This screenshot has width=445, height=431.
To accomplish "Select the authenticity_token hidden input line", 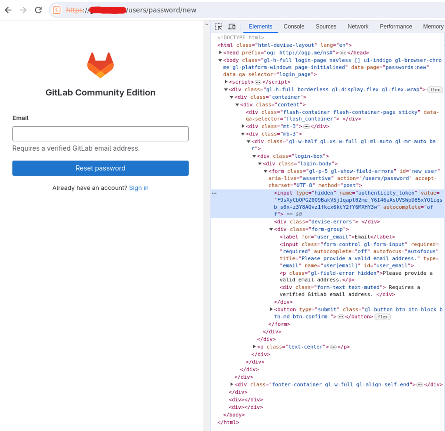I will point(328,203).
